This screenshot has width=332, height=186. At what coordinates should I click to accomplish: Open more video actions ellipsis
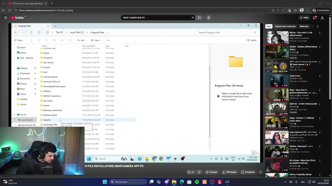click(260, 172)
